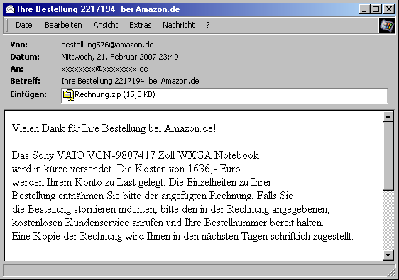
Task: Select the Rechnung.zip (15,8 KB) attachment
Action: (x=109, y=94)
